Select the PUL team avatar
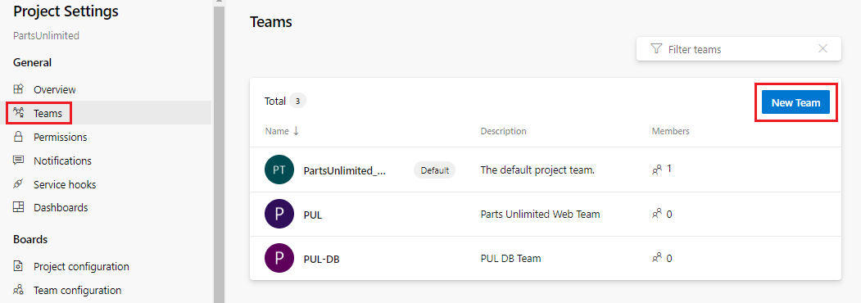 tap(279, 214)
